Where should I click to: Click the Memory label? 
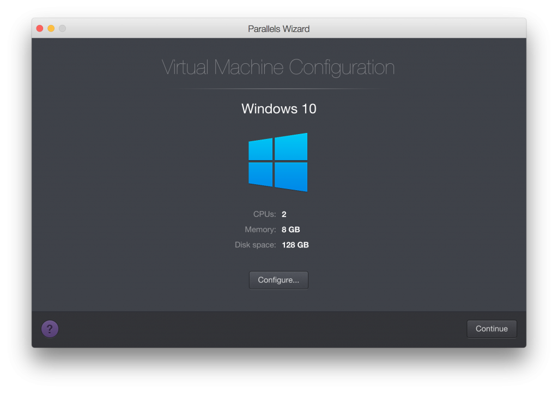[x=260, y=229]
